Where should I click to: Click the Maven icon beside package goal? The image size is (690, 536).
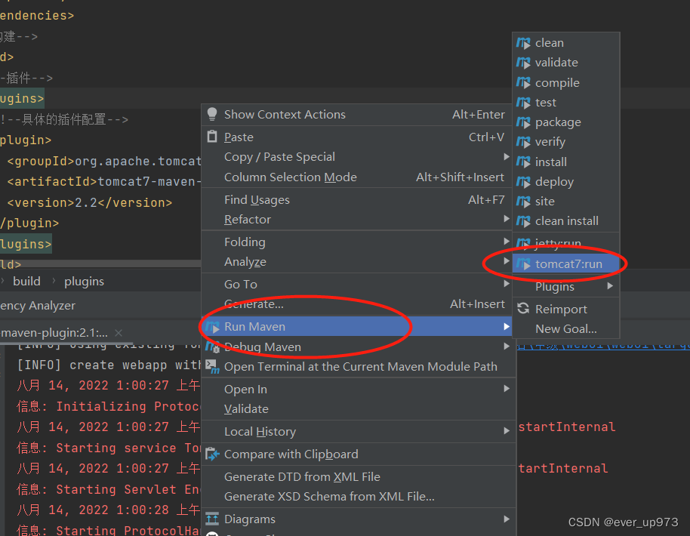(x=523, y=122)
